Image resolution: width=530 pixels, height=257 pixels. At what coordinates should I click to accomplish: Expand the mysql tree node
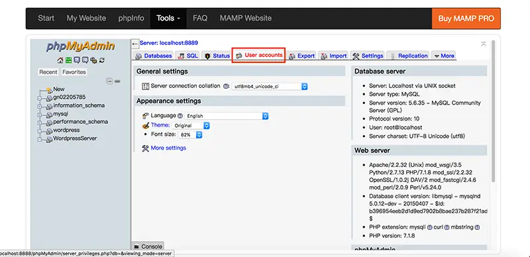coord(40,115)
